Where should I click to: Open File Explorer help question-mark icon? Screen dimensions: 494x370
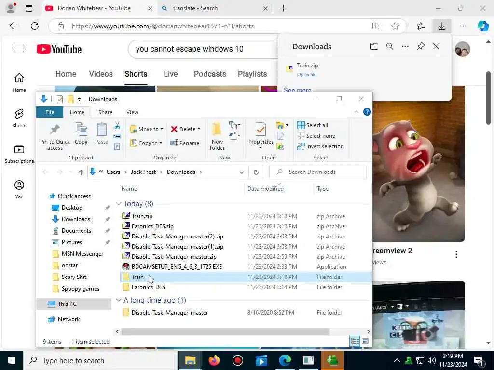(x=367, y=112)
